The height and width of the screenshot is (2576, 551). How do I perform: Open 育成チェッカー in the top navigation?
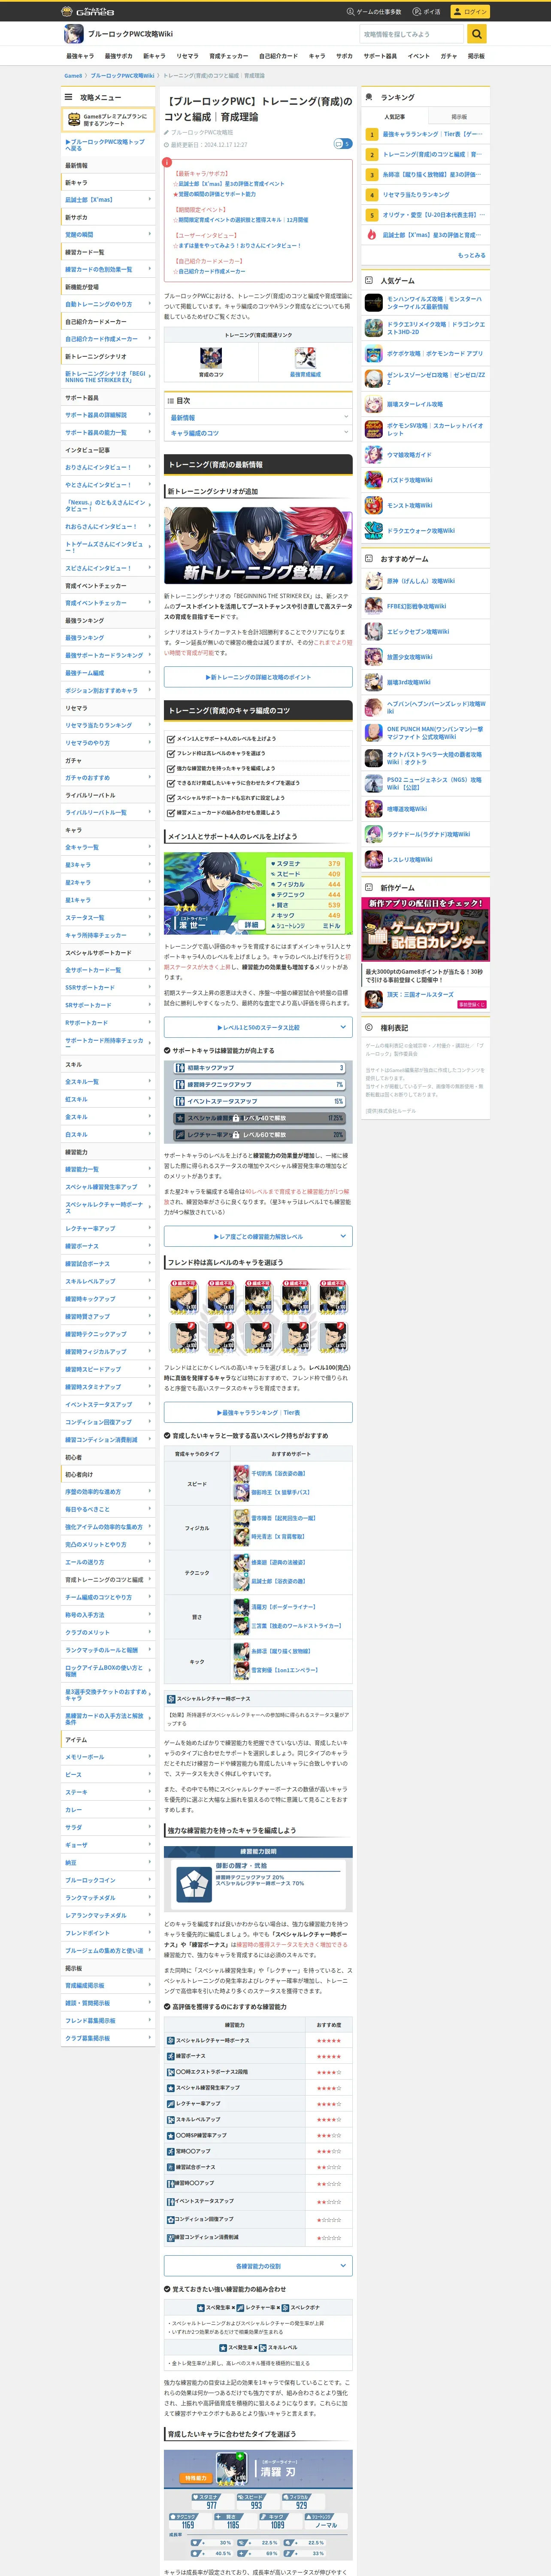229,56
